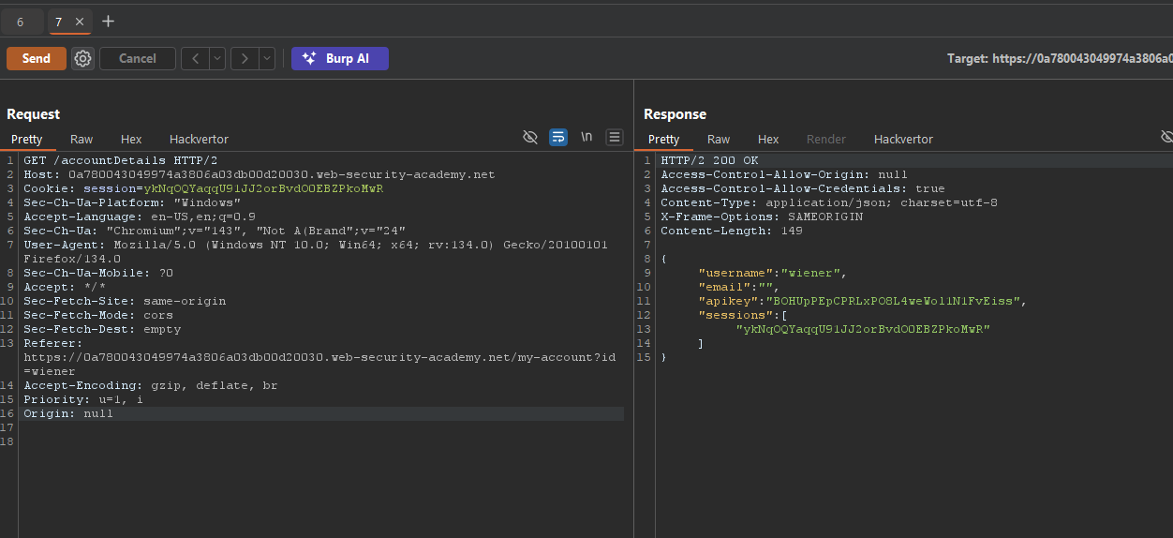The width and height of the screenshot is (1173, 538).
Task: Open Repeater settings gear icon
Action: pyautogui.click(x=82, y=58)
